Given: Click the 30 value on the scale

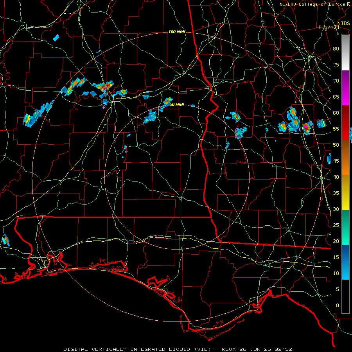Looking at the screenshot, I should 336,209.
